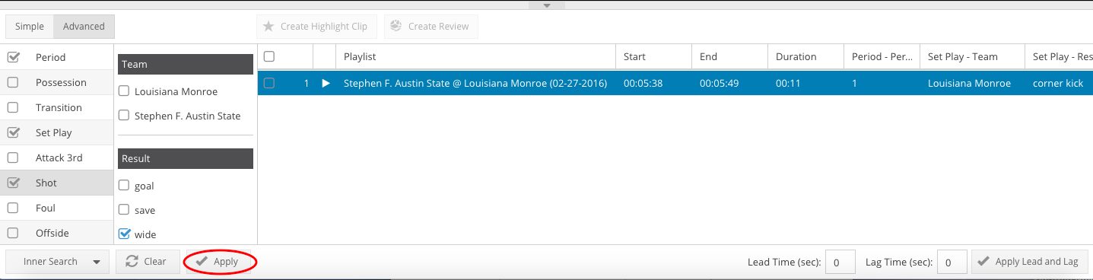
Task: Check the Stephen F. Austin State team checkbox
Action: click(x=124, y=116)
